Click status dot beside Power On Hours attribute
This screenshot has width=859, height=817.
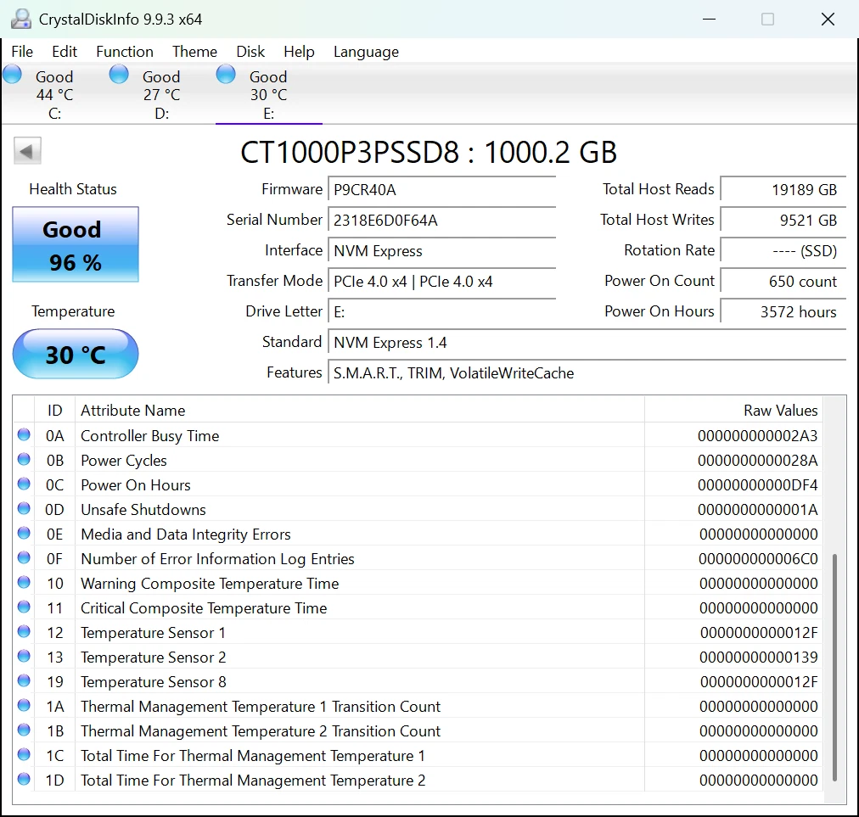coord(24,484)
